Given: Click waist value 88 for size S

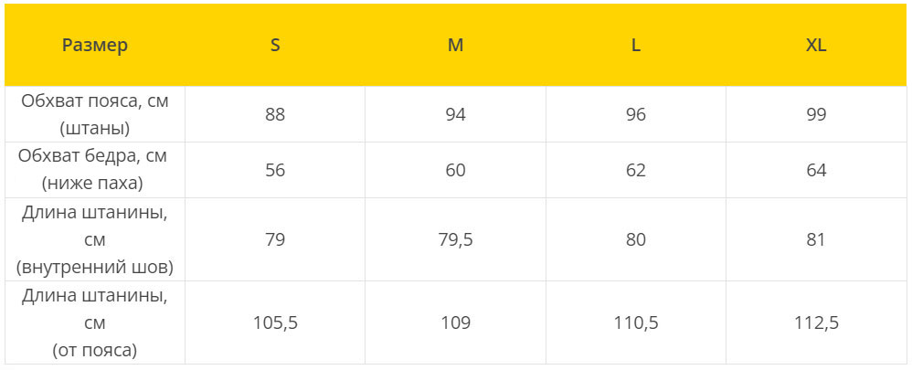Looking at the screenshot, I should [275, 114].
